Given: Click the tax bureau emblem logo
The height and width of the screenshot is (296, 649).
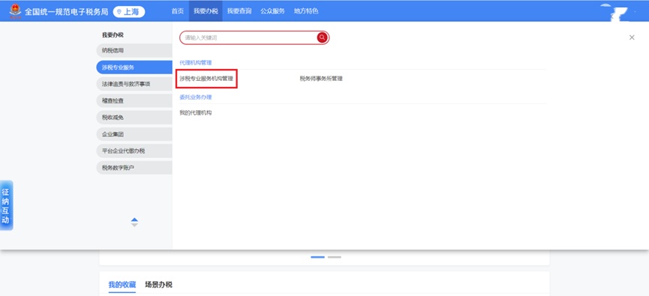Looking at the screenshot, I should (x=15, y=11).
